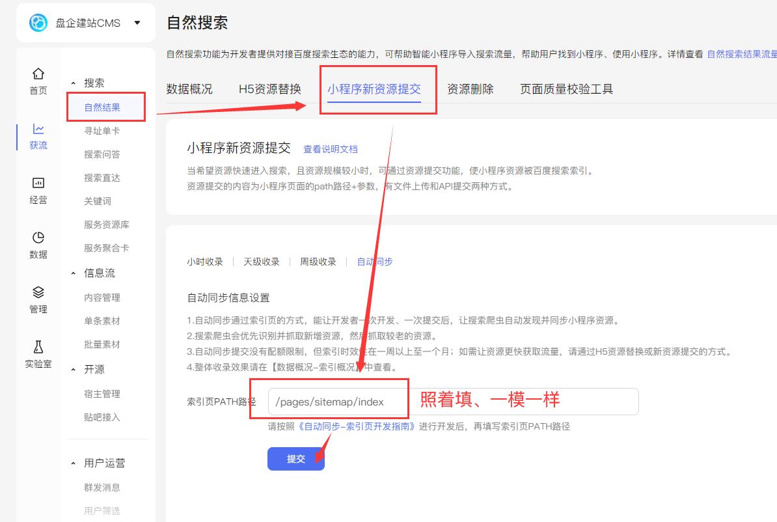Screen dimensions: 777x522
Task: Switch to the 页面质量校验工具 tab
Action: pos(566,89)
